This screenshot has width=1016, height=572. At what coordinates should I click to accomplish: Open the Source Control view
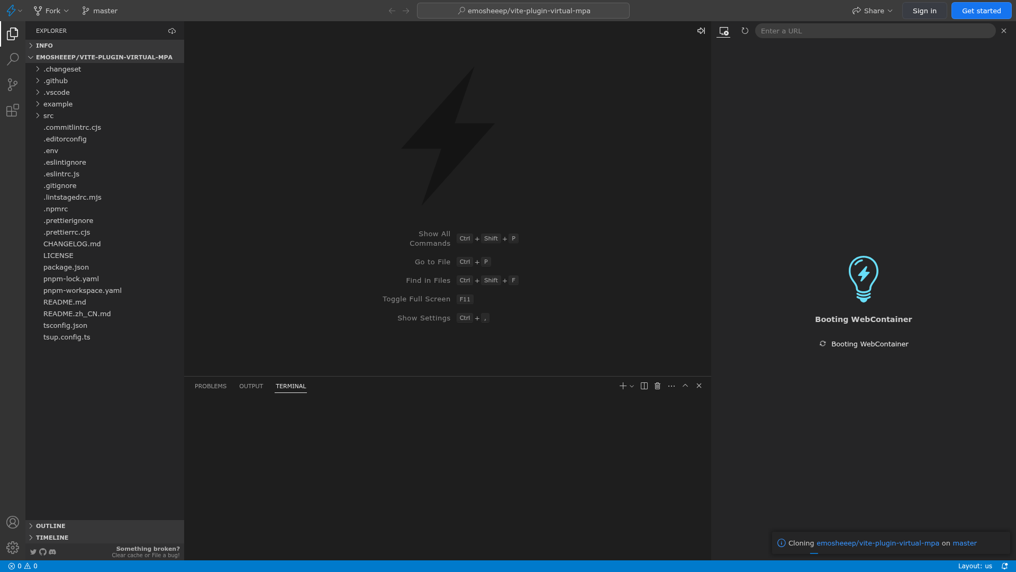click(13, 85)
